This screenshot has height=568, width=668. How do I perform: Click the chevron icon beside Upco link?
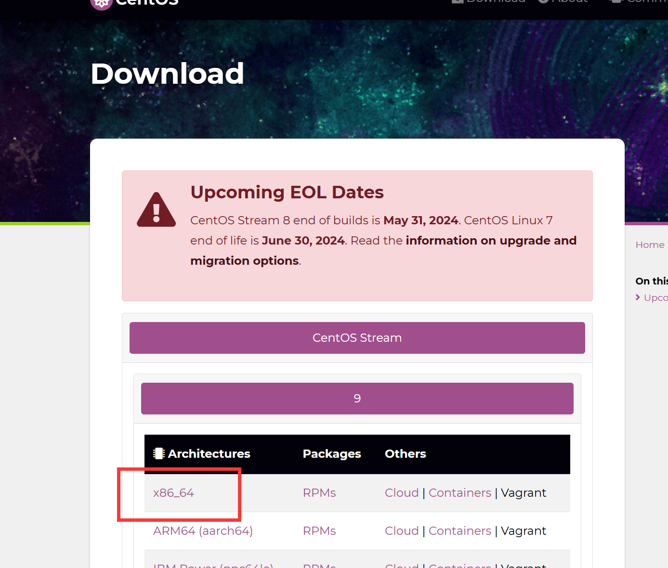(638, 297)
